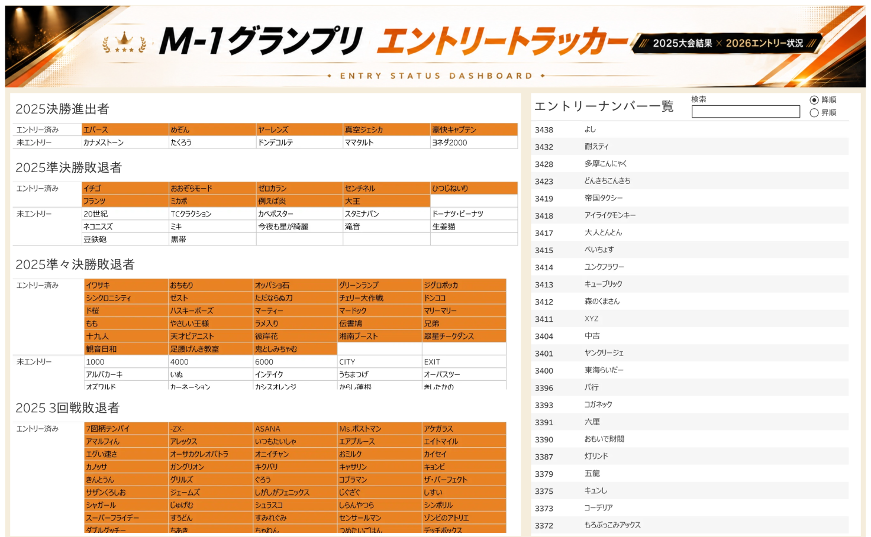The image size is (871, 537).
Task: Select the 7図柄テンパイ cell
Action: click(127, 429)
